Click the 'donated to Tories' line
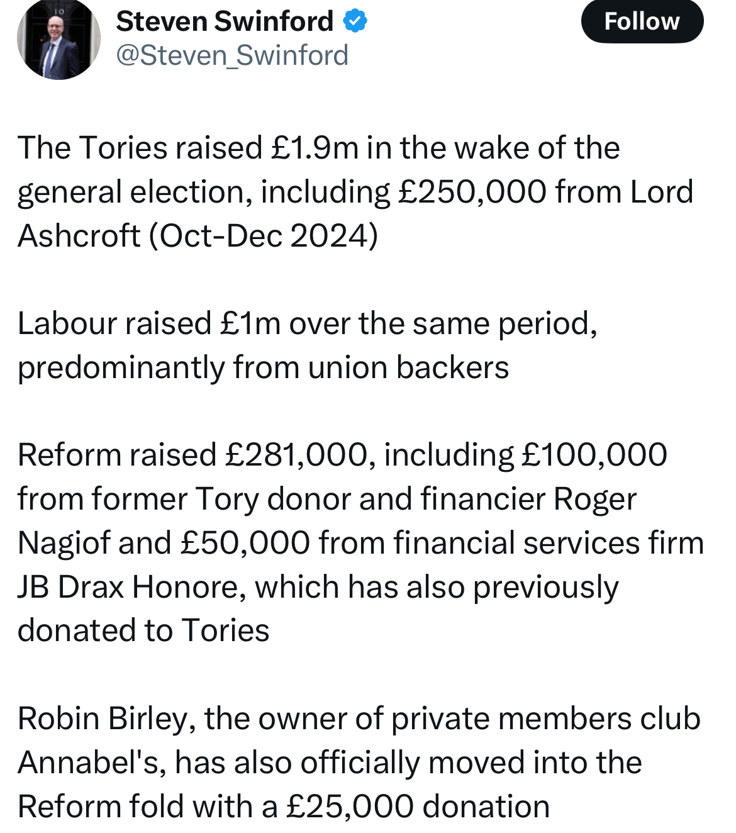Viewport: 736px width, 833px height. click(143, 630)
